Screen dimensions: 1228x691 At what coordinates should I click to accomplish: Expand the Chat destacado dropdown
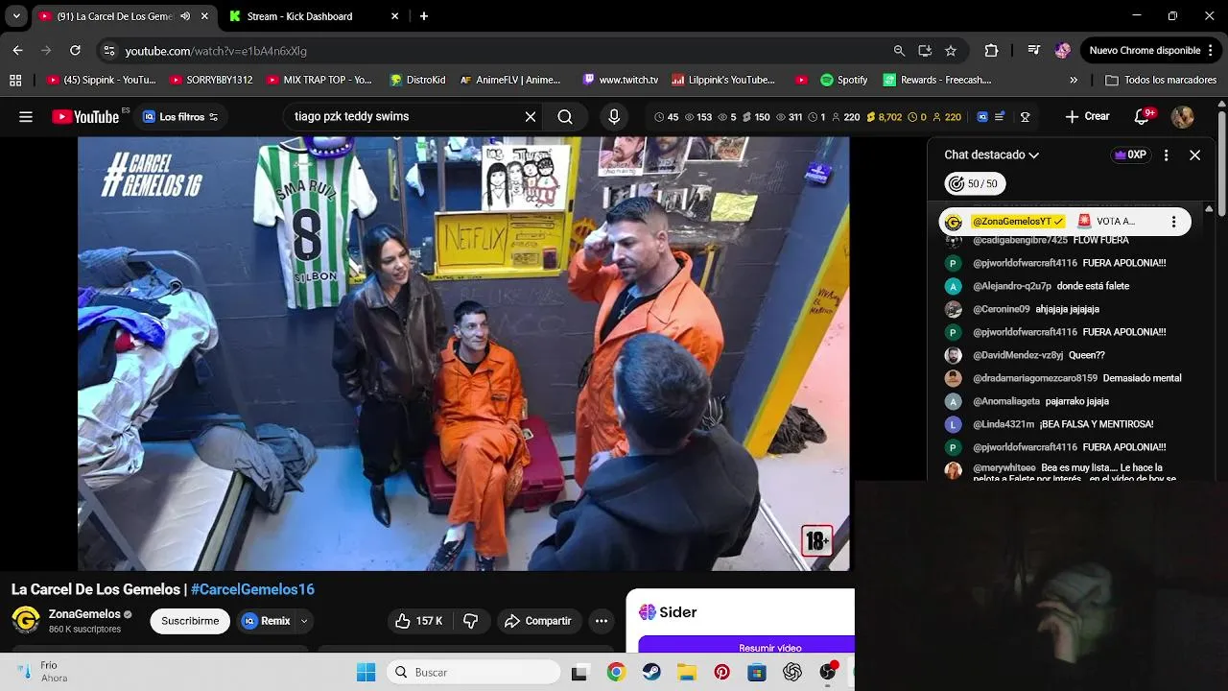991,155
